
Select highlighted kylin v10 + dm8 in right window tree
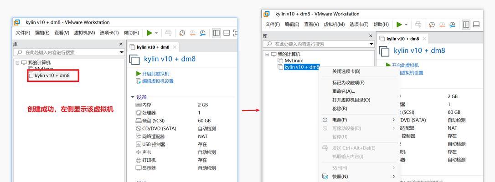[302, 67]
